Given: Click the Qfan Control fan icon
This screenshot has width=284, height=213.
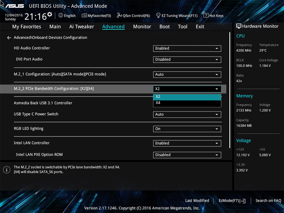Looking at the screenshot, I should tap(119, 15).
